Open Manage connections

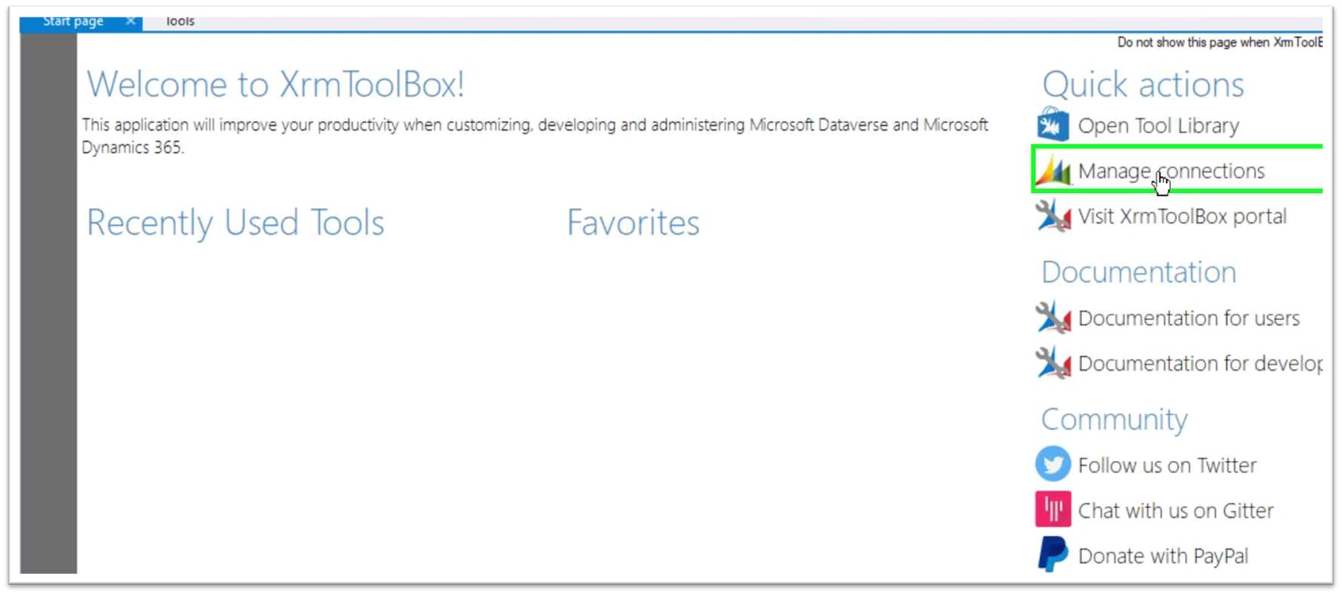(1171, 171)
